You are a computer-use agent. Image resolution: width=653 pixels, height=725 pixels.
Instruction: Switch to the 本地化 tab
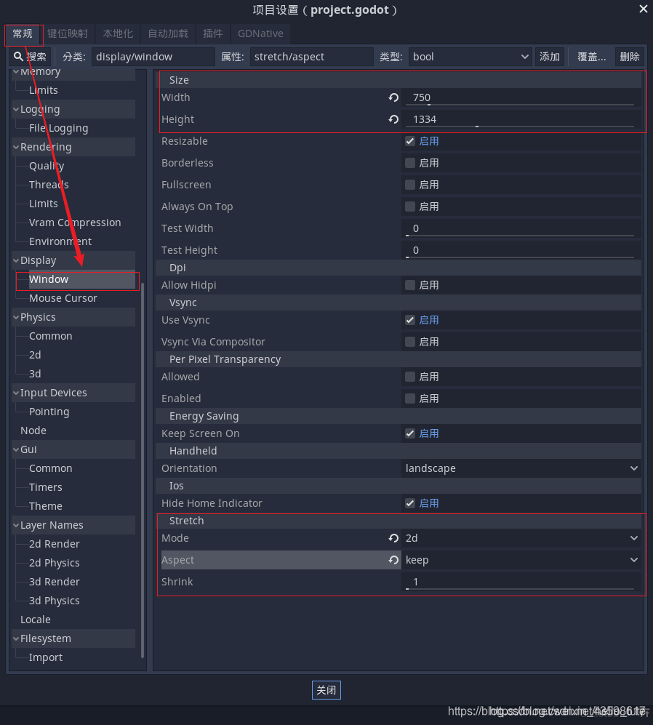point(118,33)
